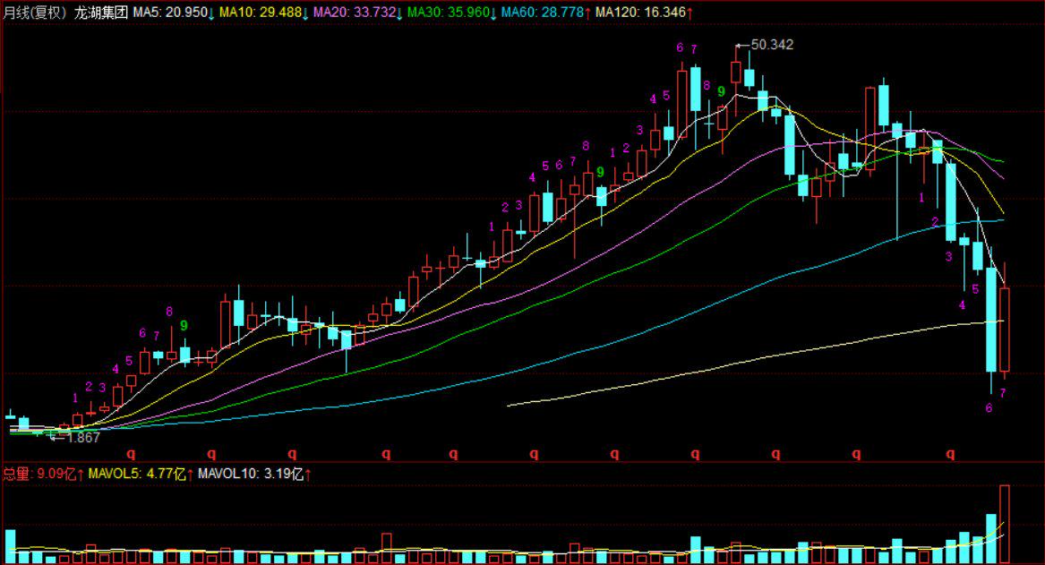Screen dimensions: 1045x565
Task: Click the 50.342 highest price label
Action: click(x=772, y=44)
